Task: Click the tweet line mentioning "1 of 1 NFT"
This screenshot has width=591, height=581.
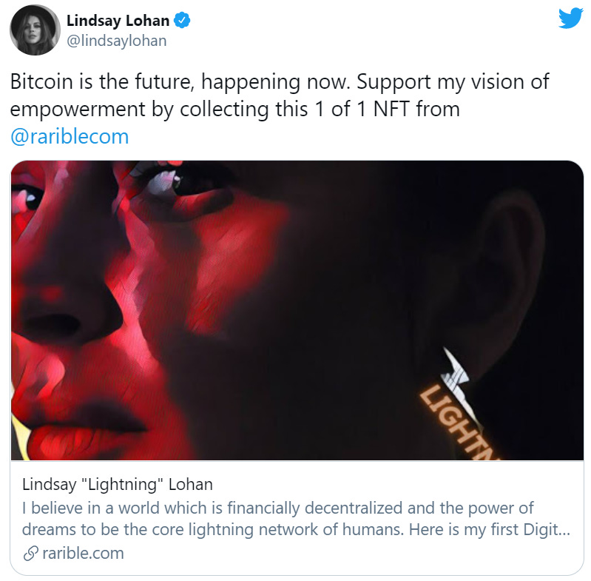Action: (234, 110)
